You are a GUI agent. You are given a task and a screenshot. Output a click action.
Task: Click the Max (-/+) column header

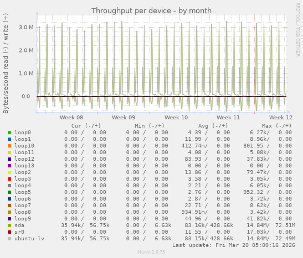[276, 126]
